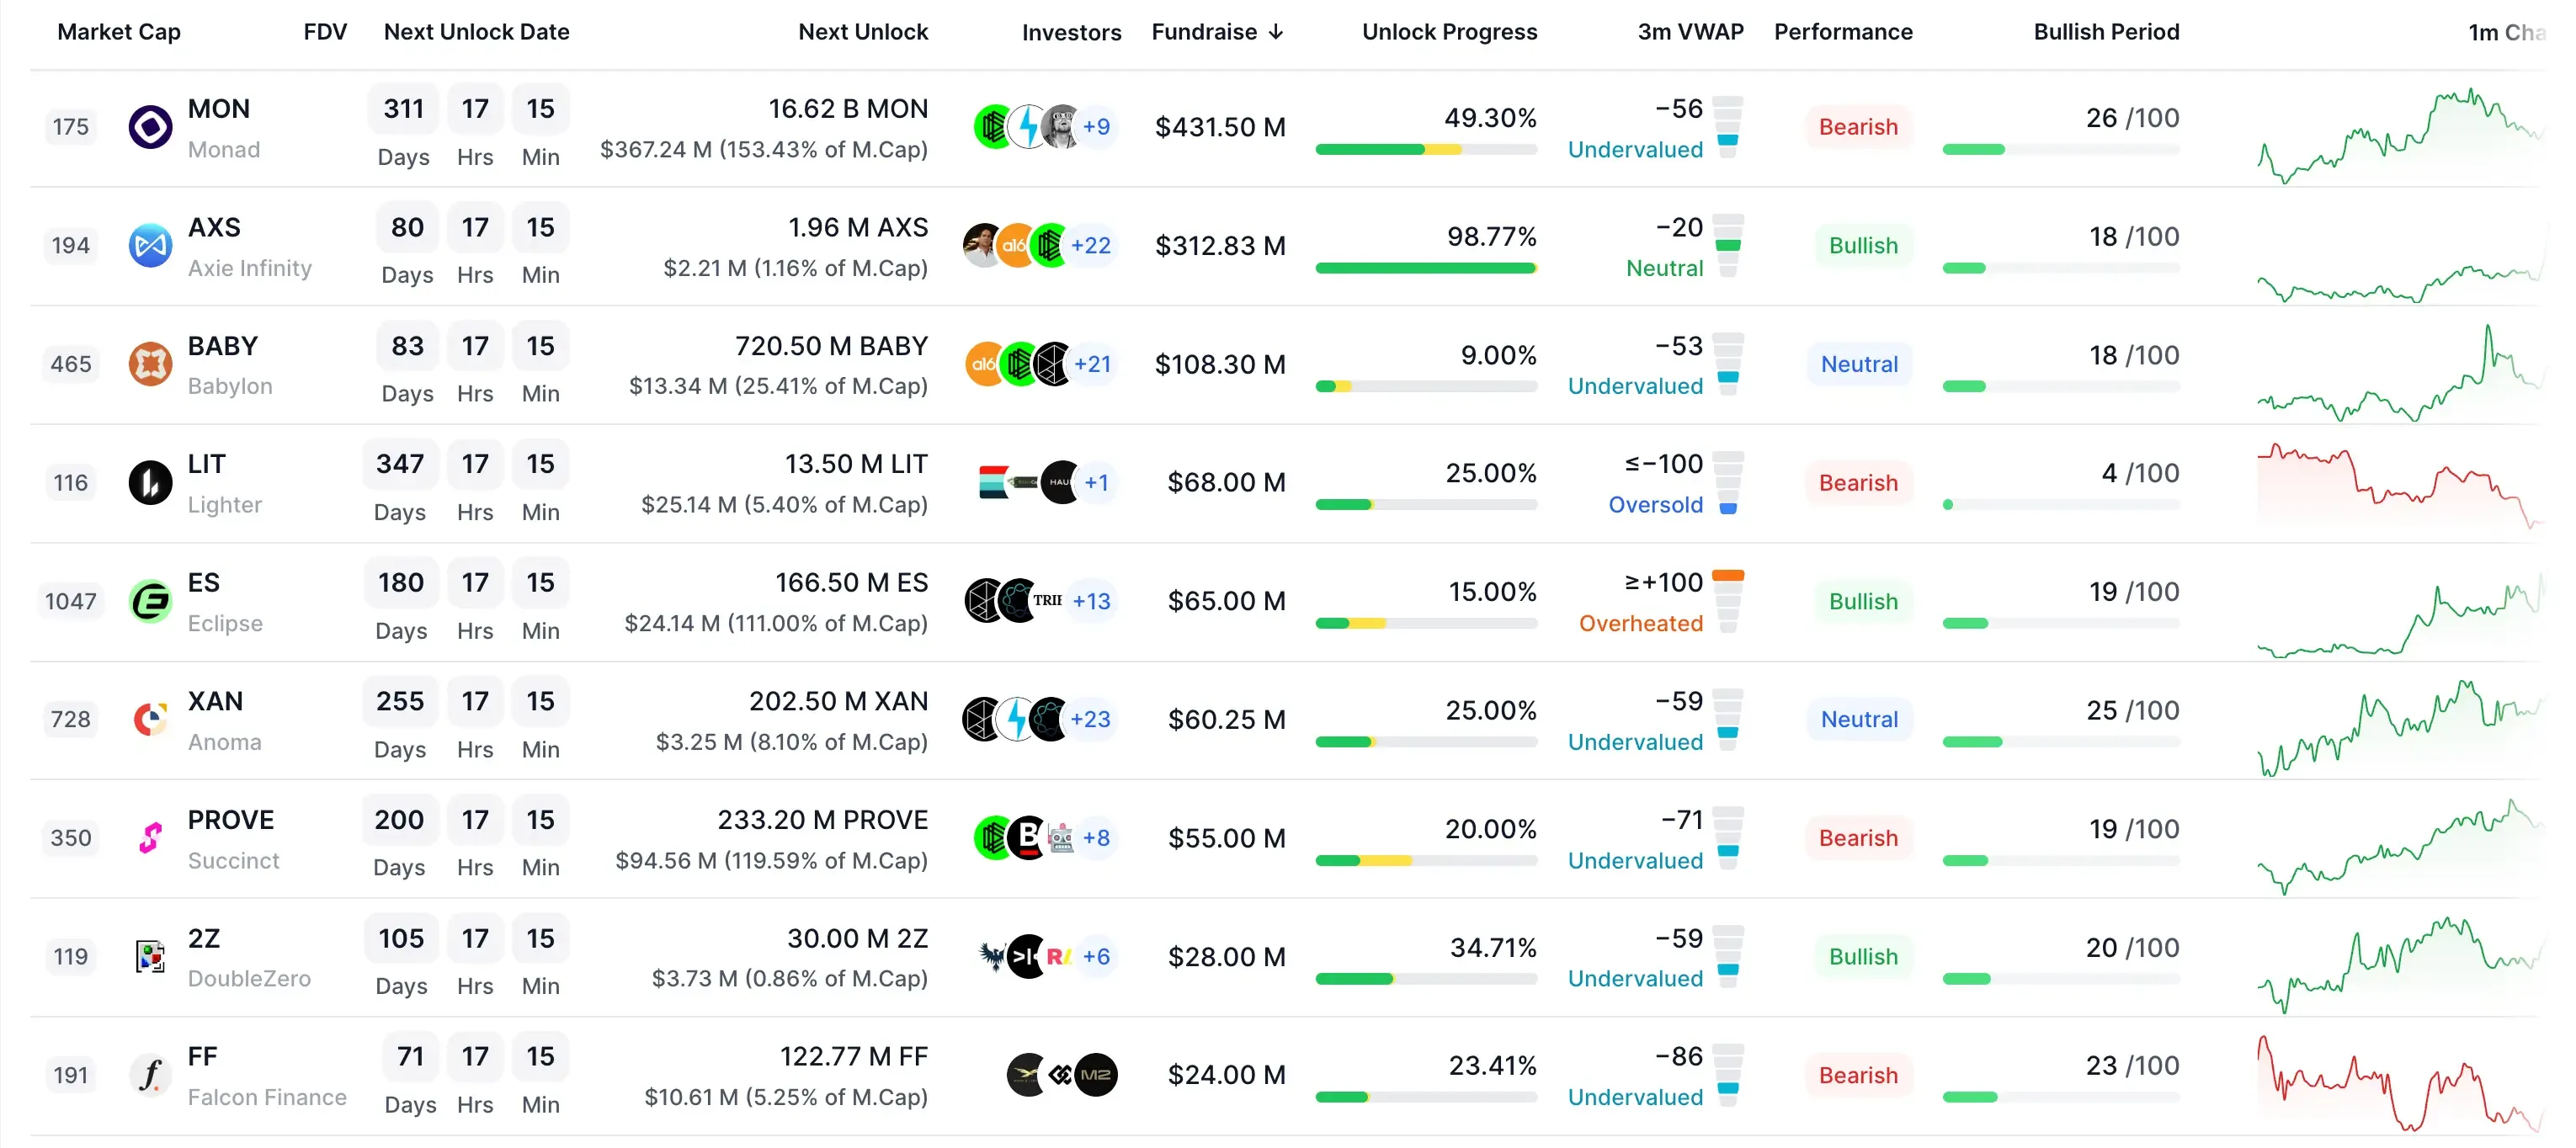This screenshot has height=1148, width=2576.
Task: Expand the +22 investors badge for AXS
Action: click(x=1090, y=245)
